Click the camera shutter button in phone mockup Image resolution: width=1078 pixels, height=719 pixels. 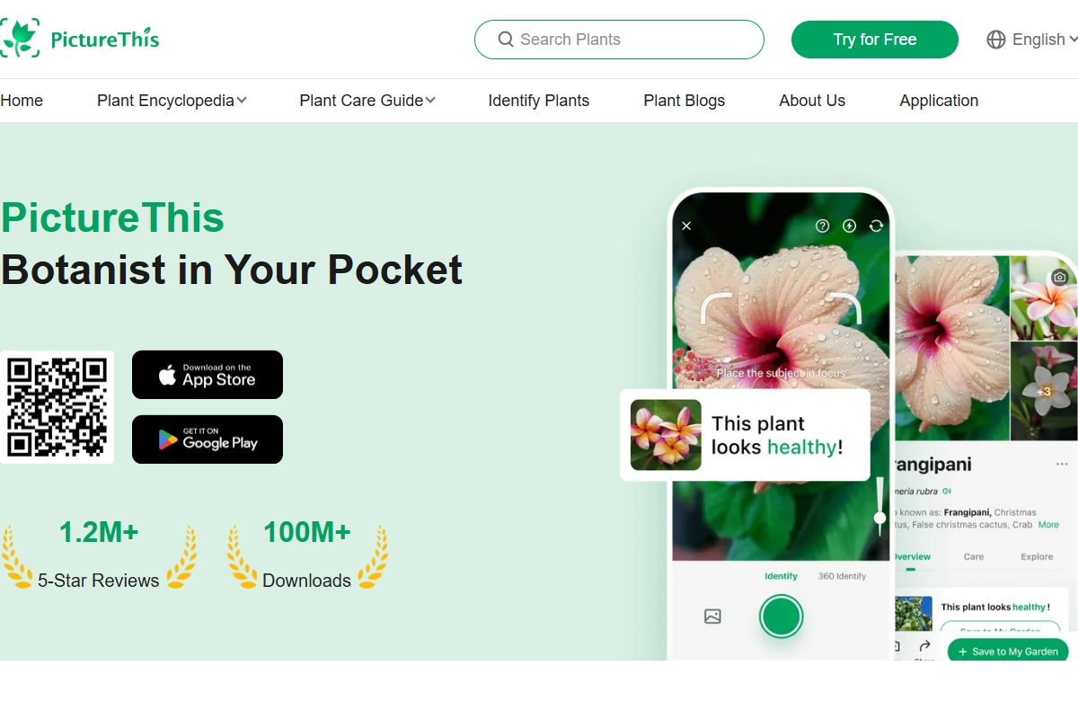pyautogui.click(x=781, y=617)
